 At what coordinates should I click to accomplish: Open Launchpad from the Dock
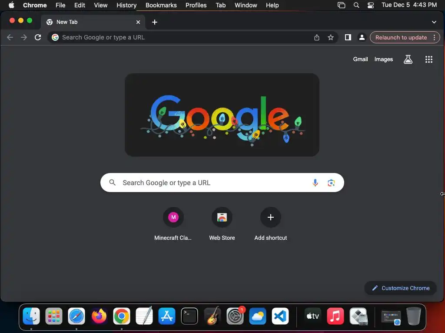tap(53, 316)
